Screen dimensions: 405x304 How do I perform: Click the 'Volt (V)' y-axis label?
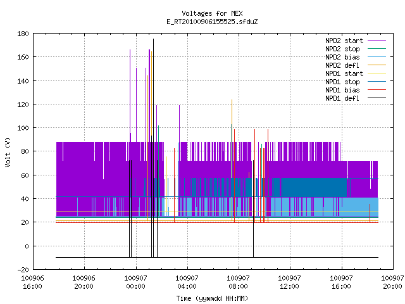8,152
